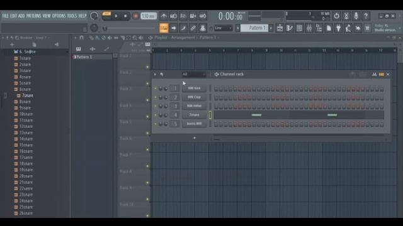Toggle the overdub loop recording icon
This screenshot has width=403, height=226.
pos(193,16)
